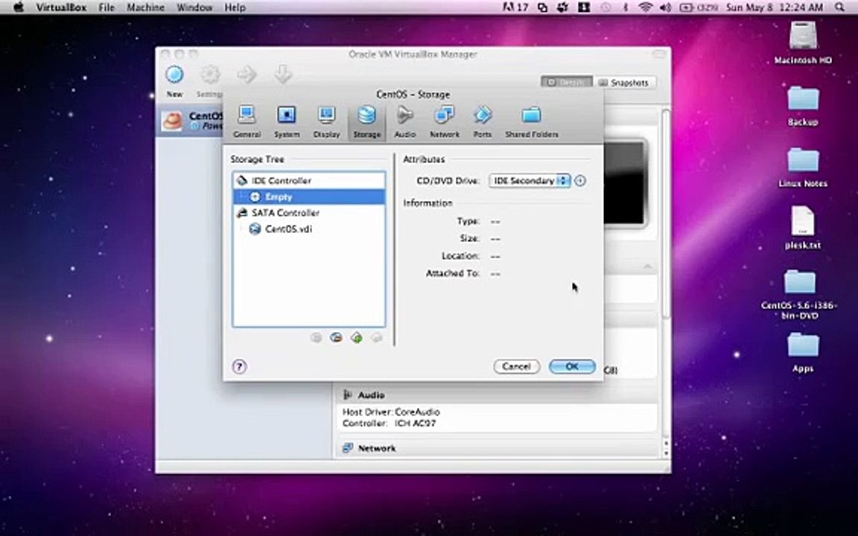Open the Audio settings section
This screenshot has width=858, height=536.
(x=405, y=121)
